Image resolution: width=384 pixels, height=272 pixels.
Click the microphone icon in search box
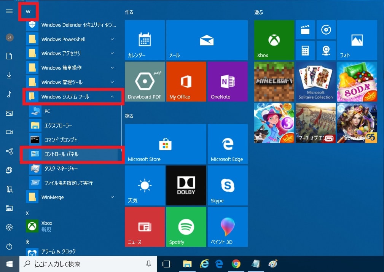(148, 264)
